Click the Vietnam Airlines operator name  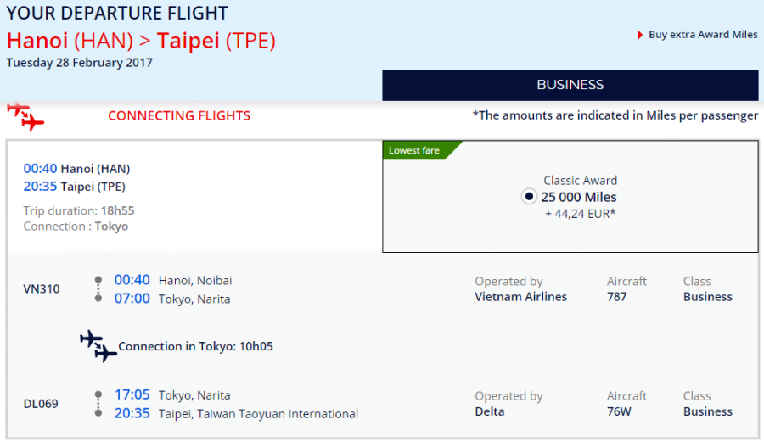520,297
